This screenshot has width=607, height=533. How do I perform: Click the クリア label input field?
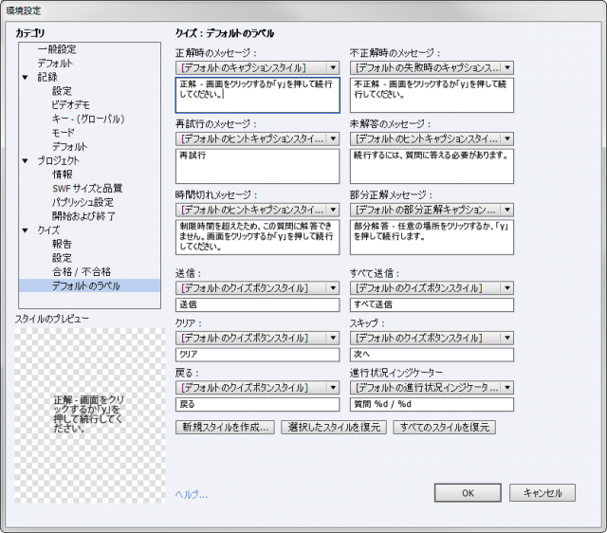[x=257, y=355]
